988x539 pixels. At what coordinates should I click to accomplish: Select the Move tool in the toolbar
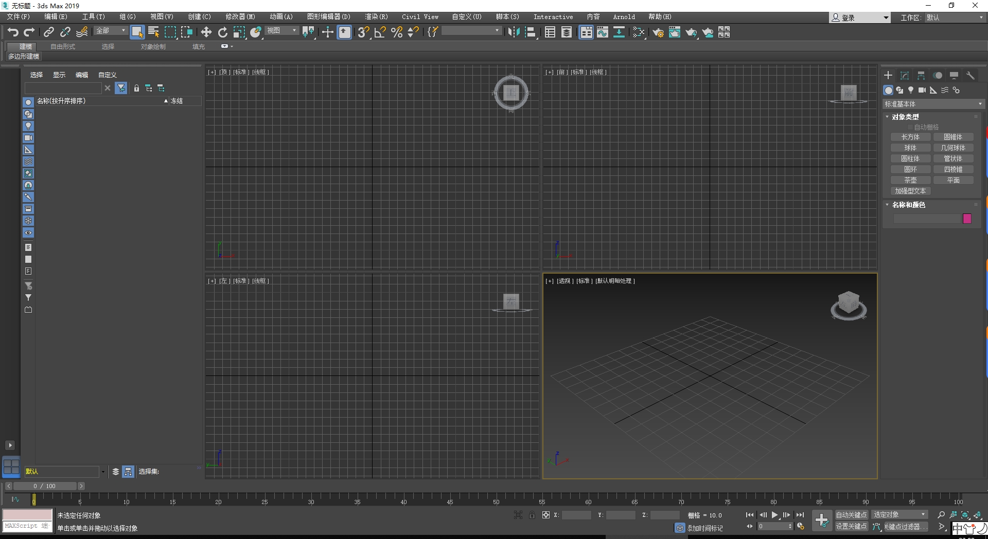click(206, 32)
